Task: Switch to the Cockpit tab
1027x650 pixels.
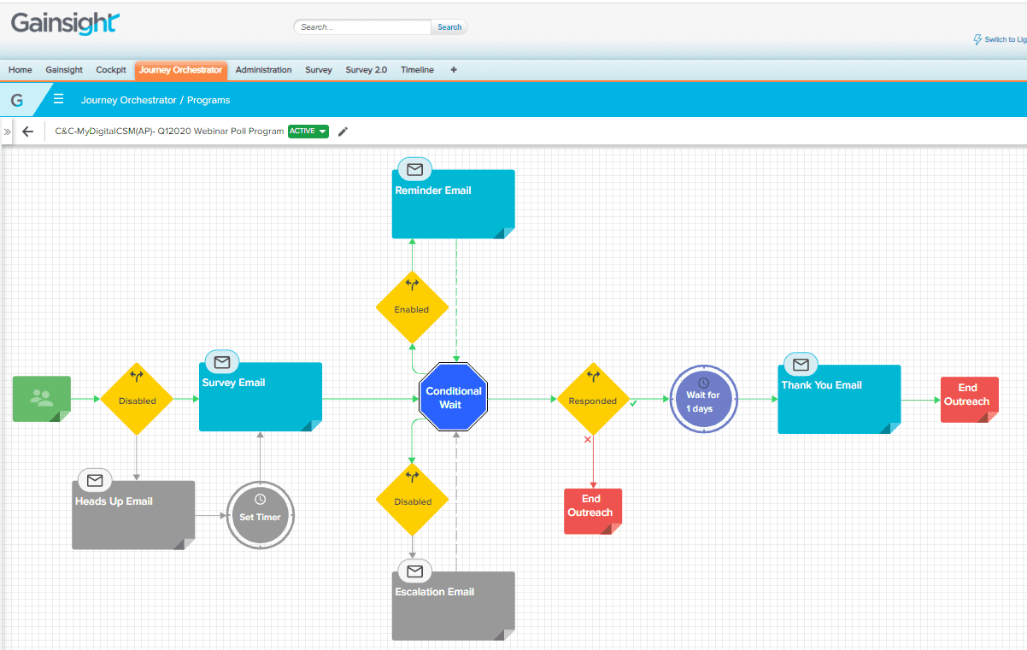Action: [x=111, y=70]
